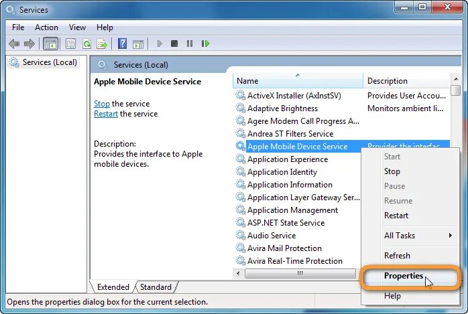
Task: Select Avira Real-Time Protection service
Action: coord(294,261)
